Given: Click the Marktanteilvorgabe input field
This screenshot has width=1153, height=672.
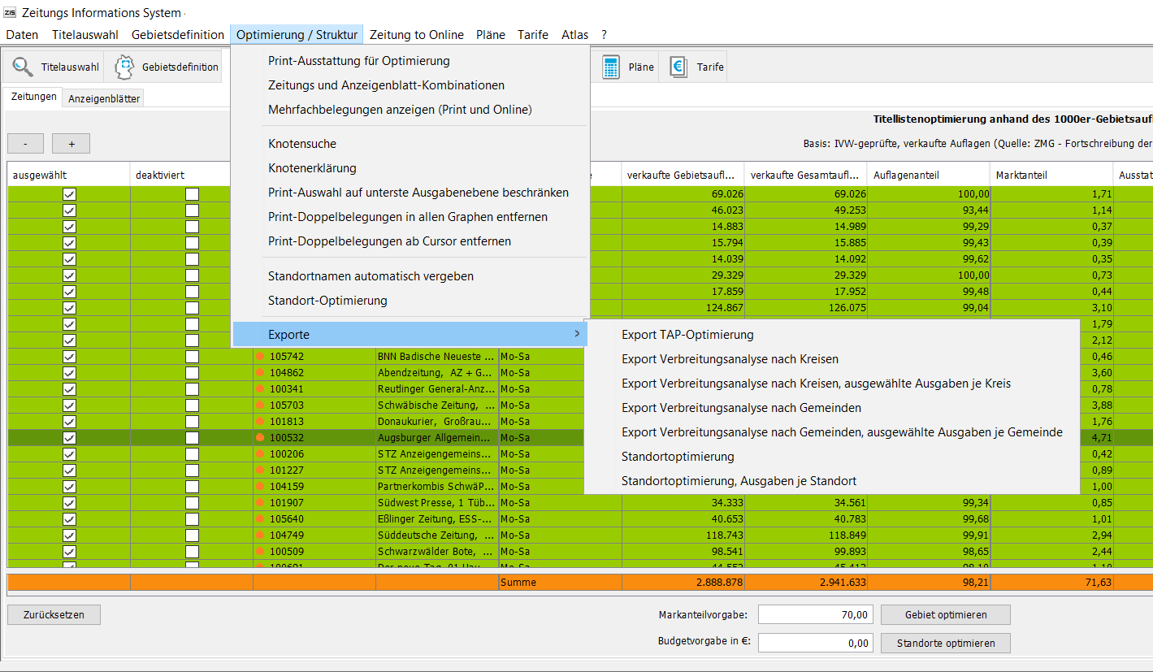Looking at the screenshot, I should point(815,613).
